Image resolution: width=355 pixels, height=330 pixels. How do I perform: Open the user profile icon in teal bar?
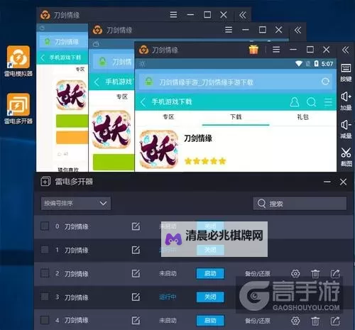click(x=295, y=102)
